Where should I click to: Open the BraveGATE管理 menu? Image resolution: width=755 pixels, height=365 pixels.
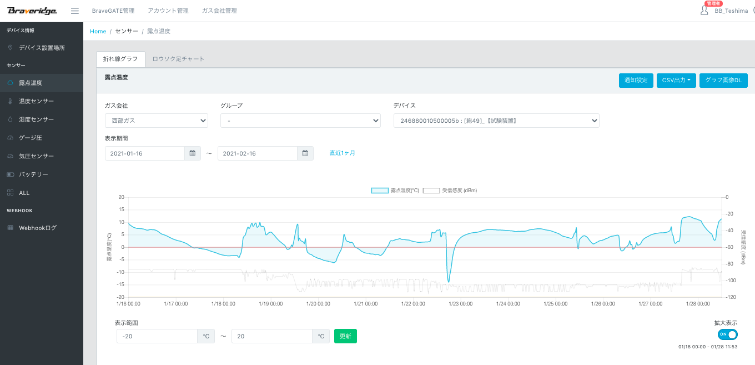tap(113, 11)
